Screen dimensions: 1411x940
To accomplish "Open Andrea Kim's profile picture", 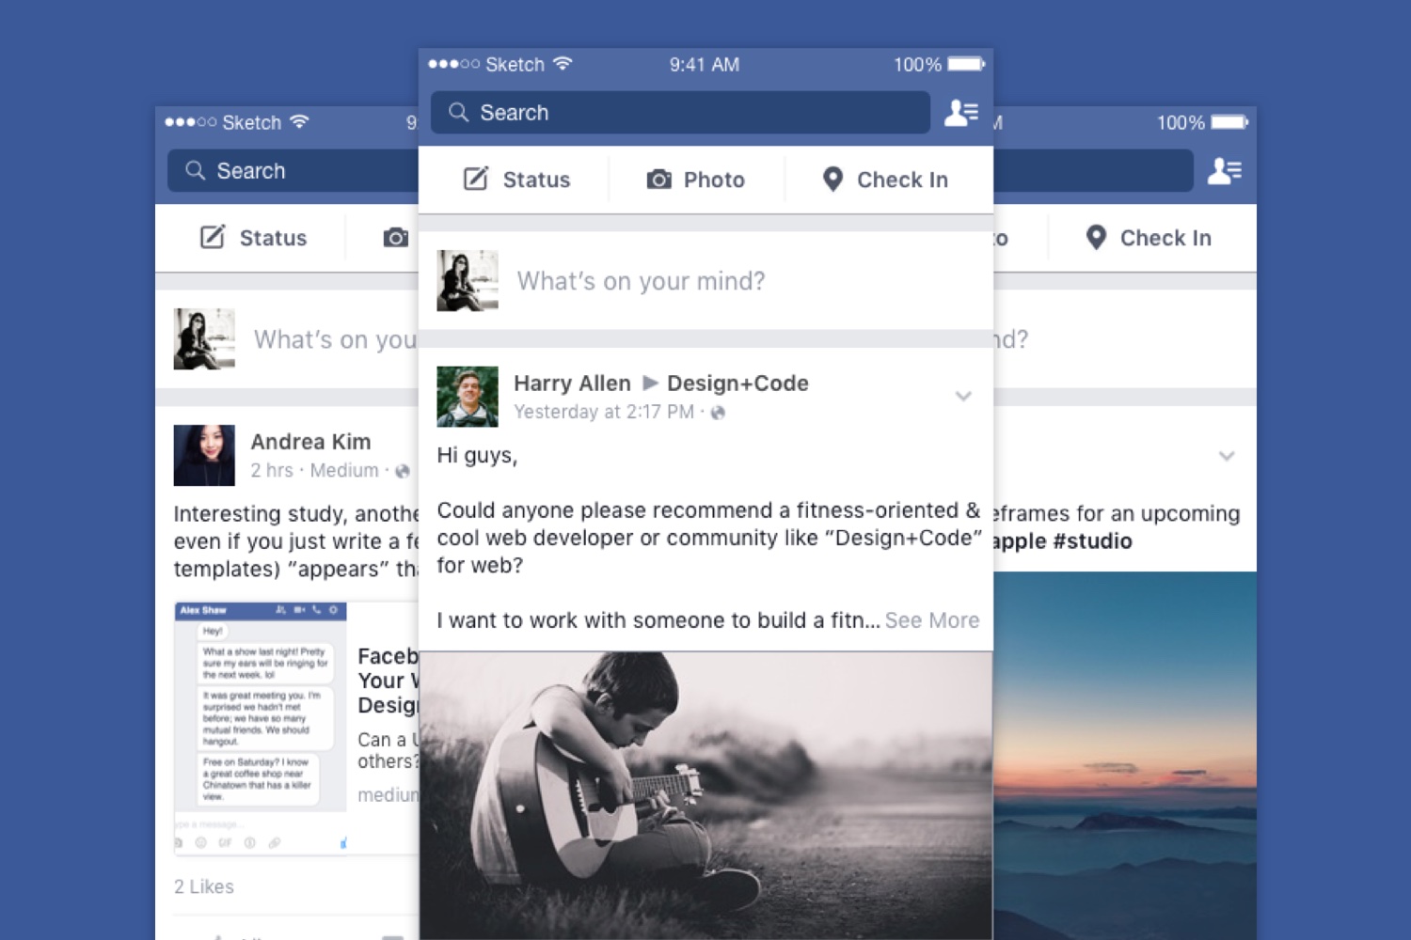I will coord(204,455).
